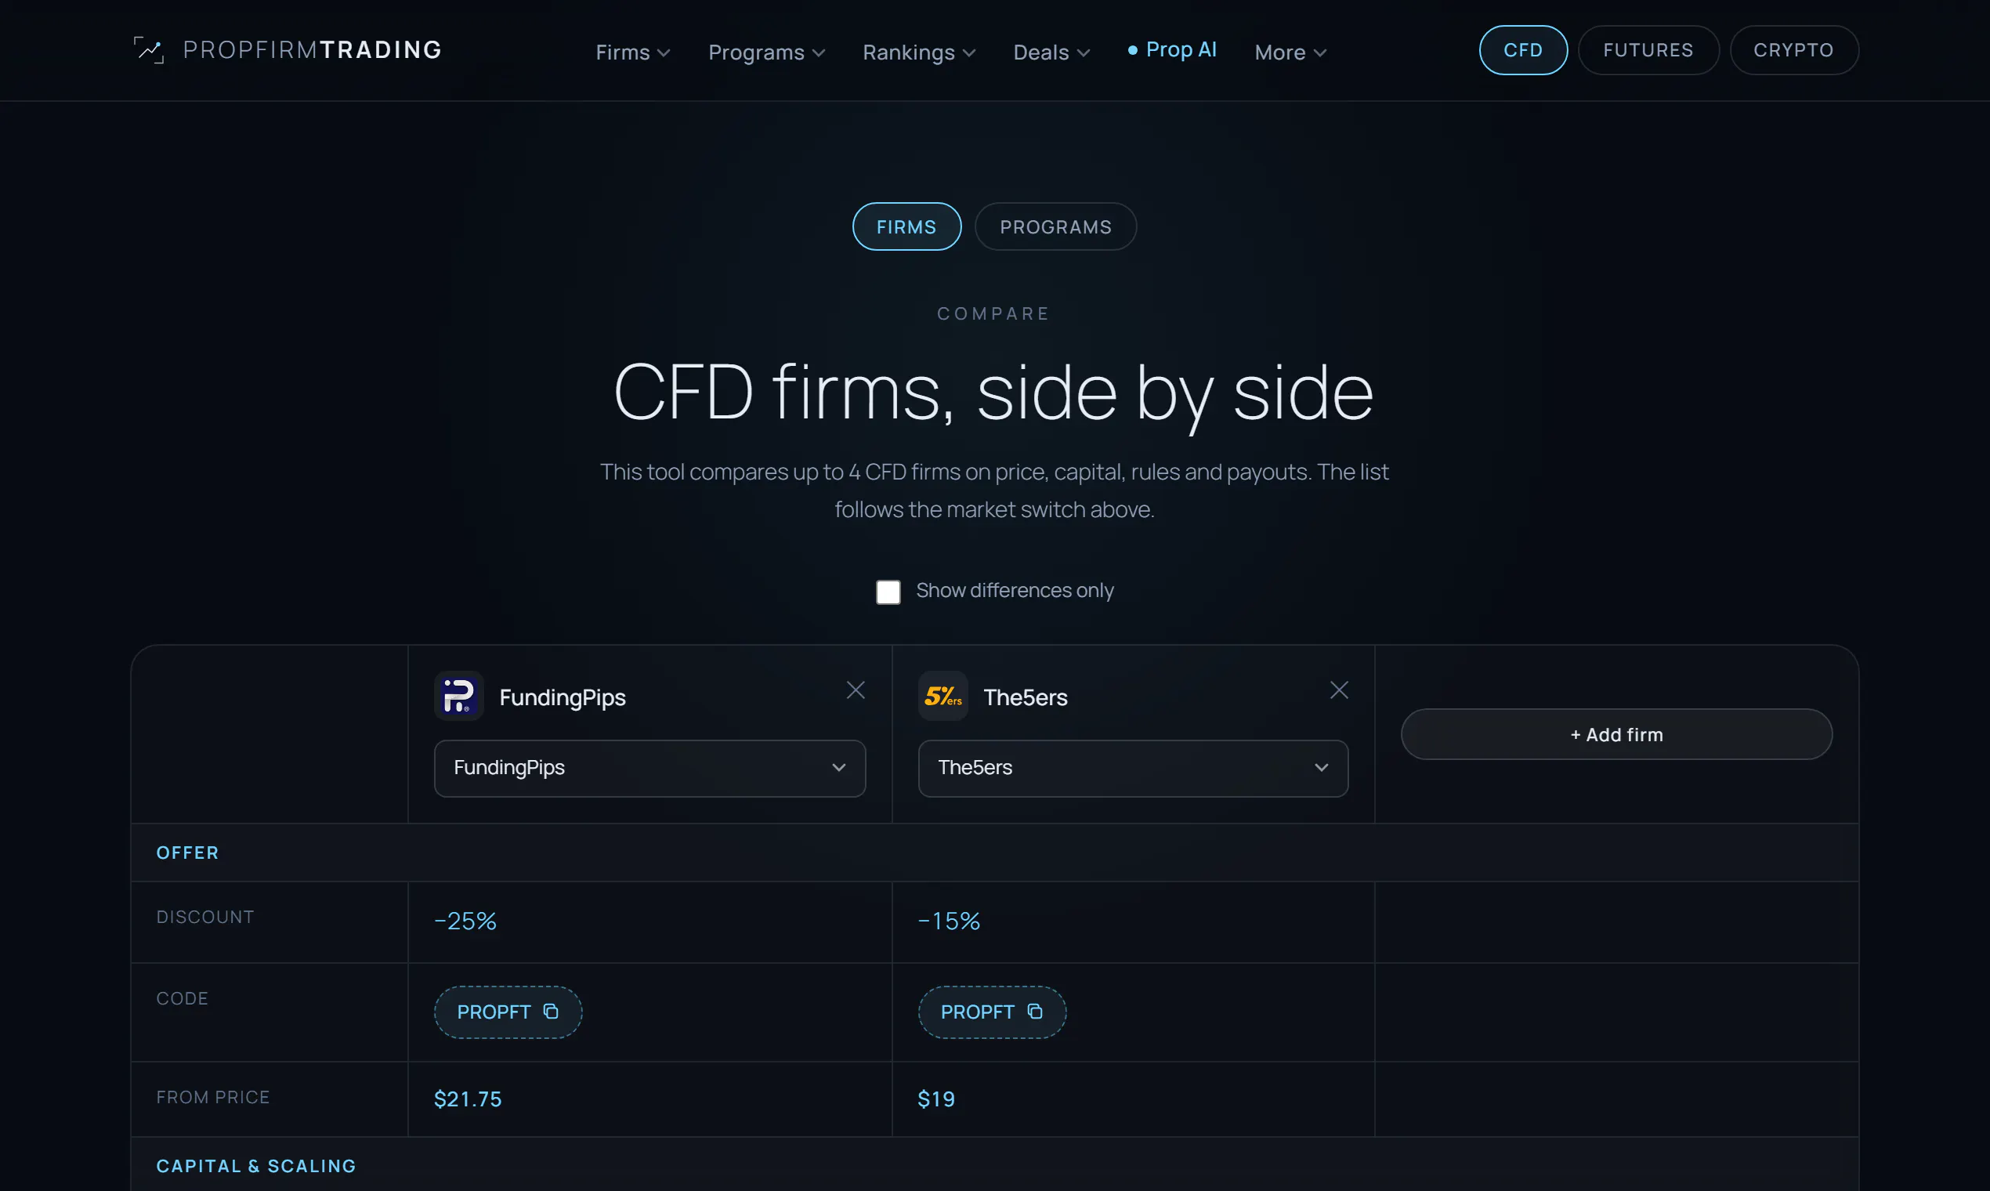The width and height of the screenshot is (1990, 1191).
Task: Click the PROPFIRMTRADING brand name
Action: tap(313, 50)
